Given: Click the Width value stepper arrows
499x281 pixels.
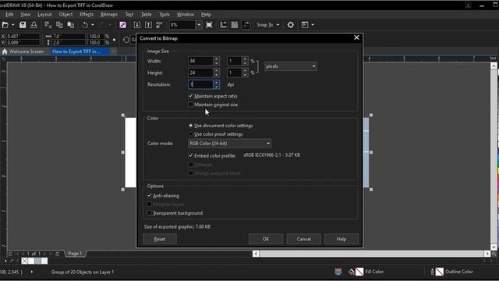Looking at the screenshot, I should [217, 61].
